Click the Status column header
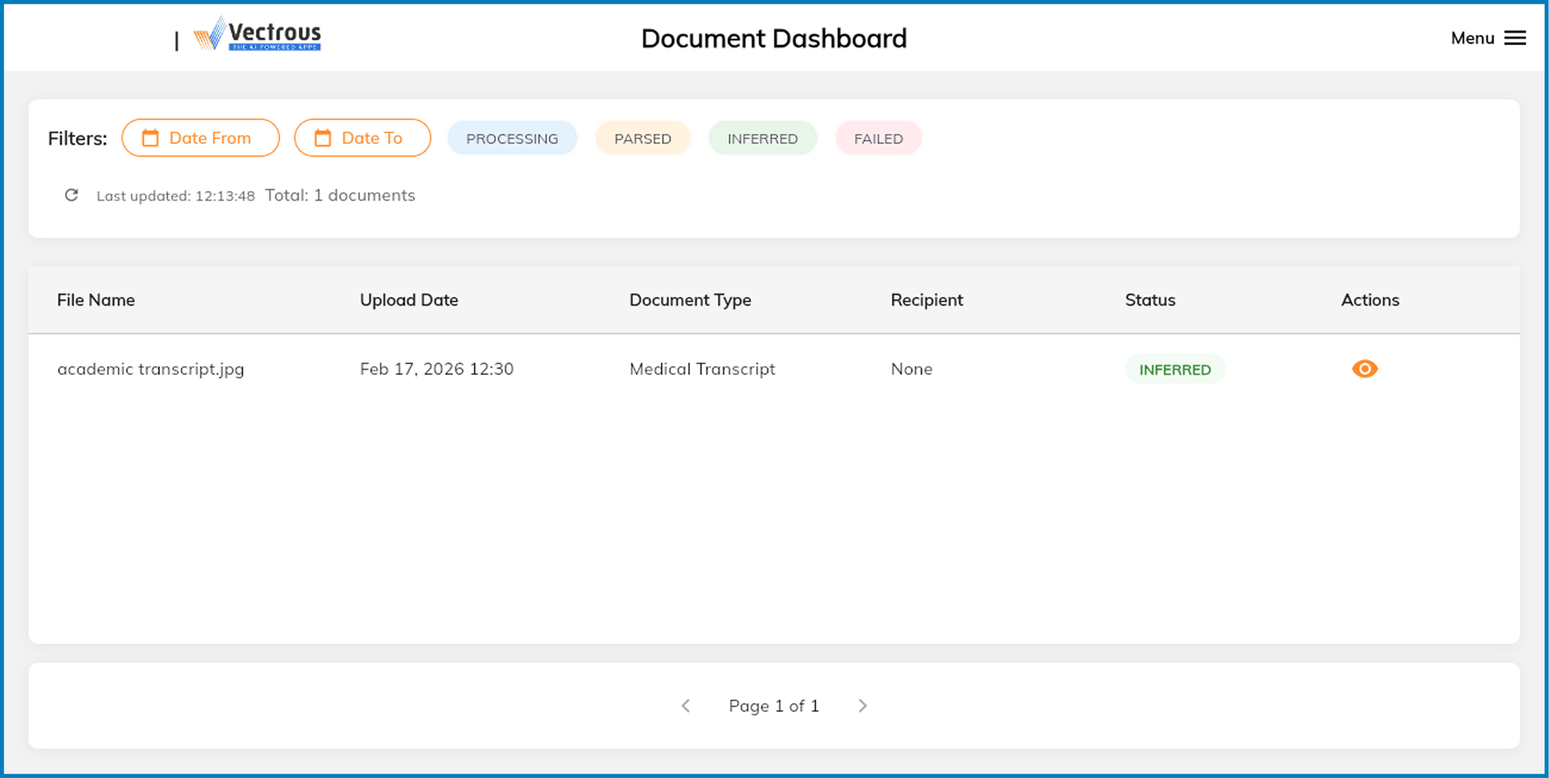The width and height of the screenshot is (1549, 778). [x=1150, y=300]
